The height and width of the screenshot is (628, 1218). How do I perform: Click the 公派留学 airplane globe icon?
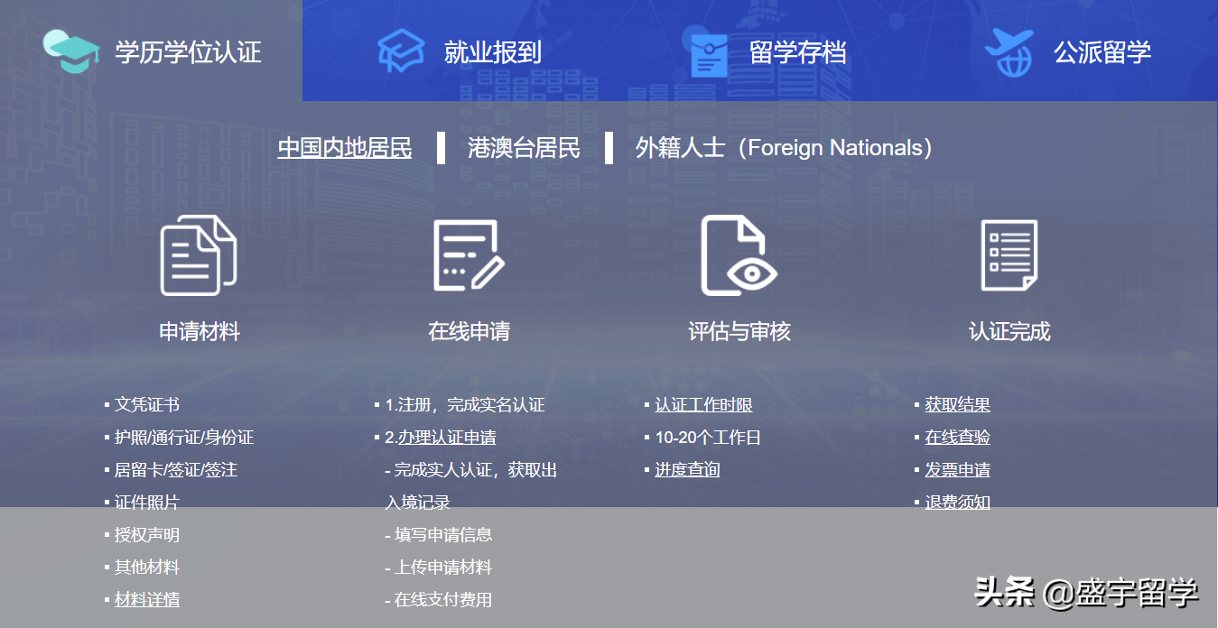1009,52
